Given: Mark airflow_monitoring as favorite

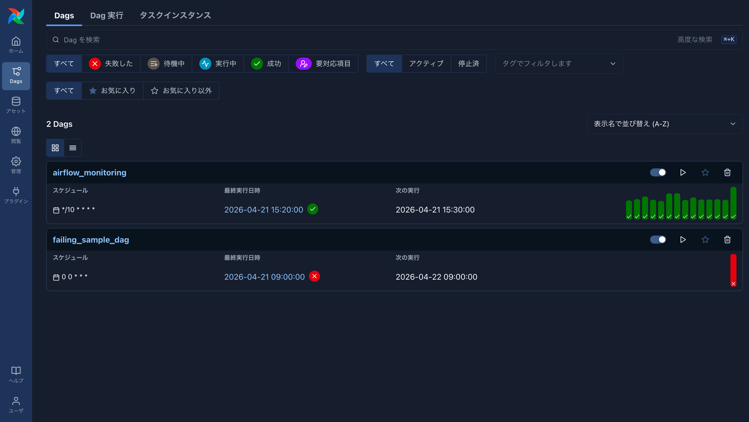Looking at the screenshot, I should 705,172.
